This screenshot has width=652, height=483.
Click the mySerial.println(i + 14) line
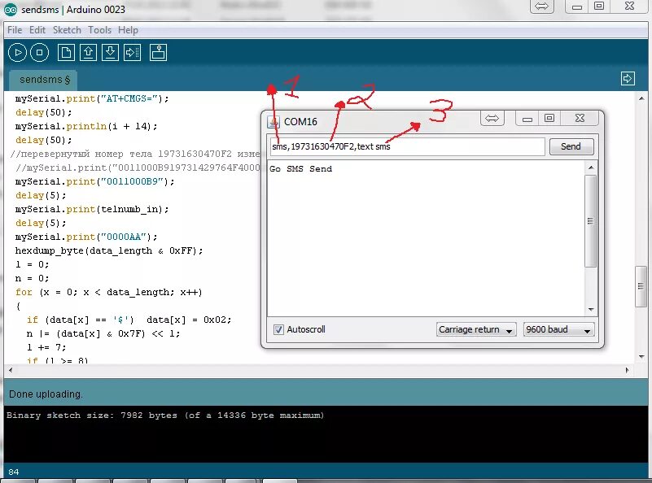coord(86,126)
